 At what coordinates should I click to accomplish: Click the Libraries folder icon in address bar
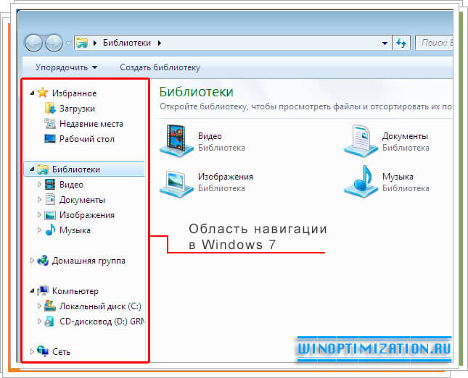coord(82,43)
